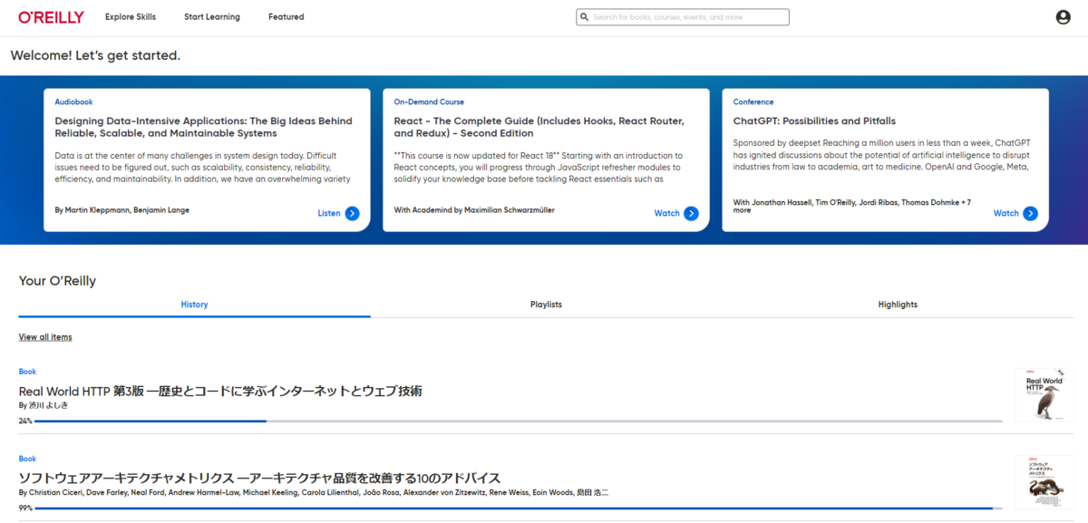Click Real World HTTP 24% progress bar
Image resolution: width=1088 pixels, height=523 pixels.
point(519,421)
